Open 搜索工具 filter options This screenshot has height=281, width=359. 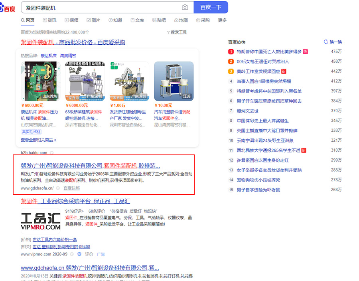[x=177, y=32]
